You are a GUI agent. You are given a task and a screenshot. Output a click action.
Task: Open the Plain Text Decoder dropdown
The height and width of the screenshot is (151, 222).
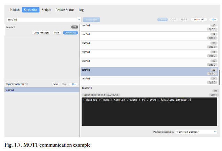pyautogui.click(x=196, y=132)
